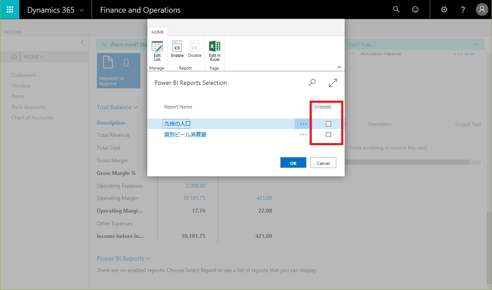Open the settings gear icon
Image resolution: width=492 pixels, height=290 pixels.
point(444,9)
